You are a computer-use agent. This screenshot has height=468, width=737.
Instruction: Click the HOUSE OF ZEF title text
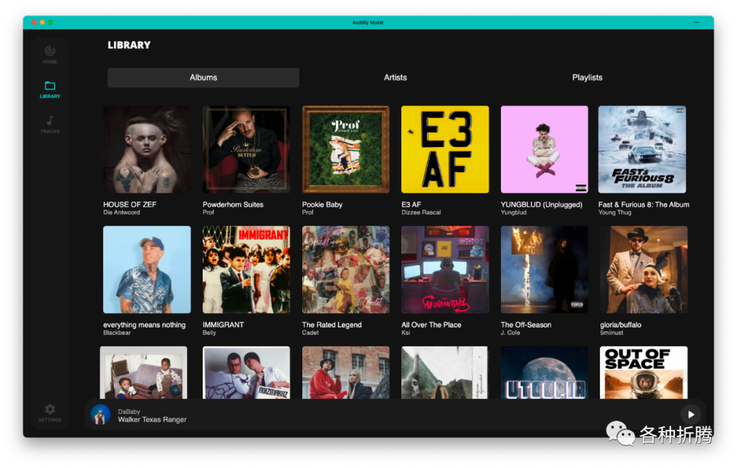point(130,204)
